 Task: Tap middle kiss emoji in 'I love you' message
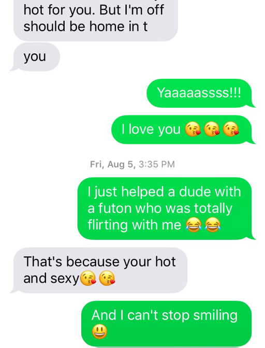(212, 129)
